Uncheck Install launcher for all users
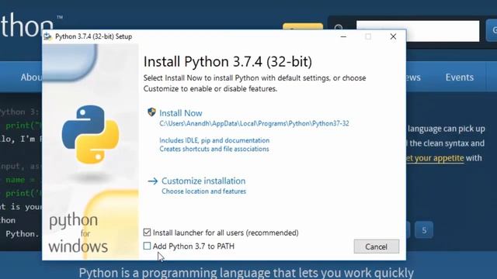Screen dimensions: 497x279 pos(147,232)
